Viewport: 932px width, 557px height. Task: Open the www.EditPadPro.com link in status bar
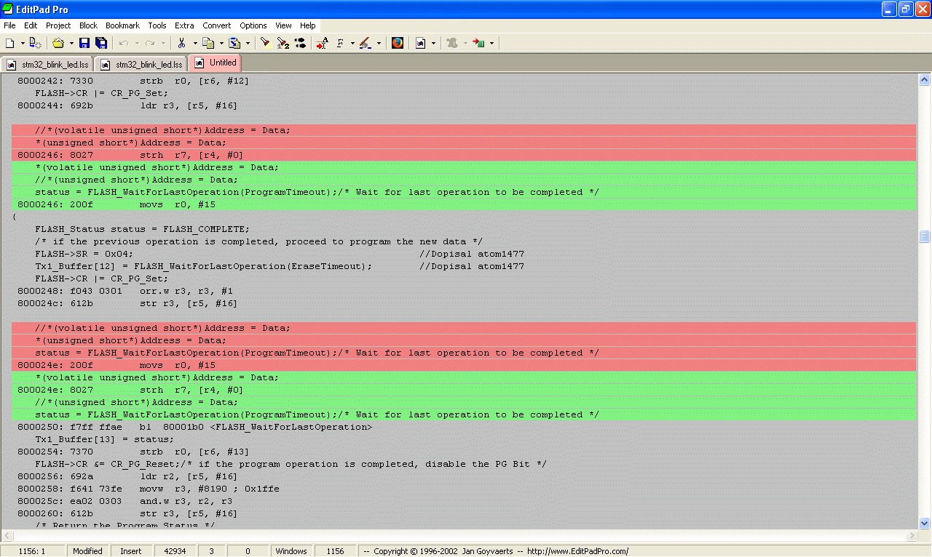coord(577,551)
